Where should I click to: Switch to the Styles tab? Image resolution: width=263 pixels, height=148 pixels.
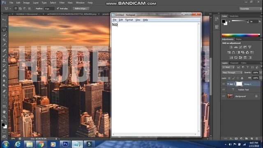click(238, 39)
